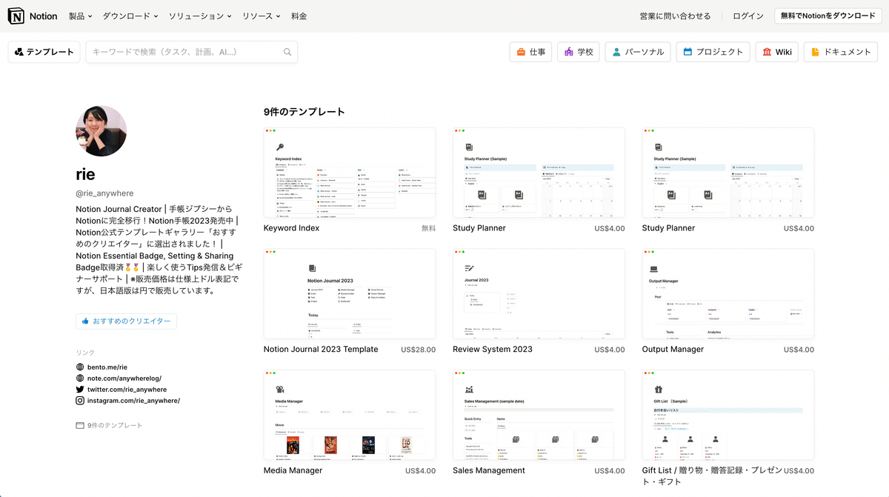The image size is (889, 497).
Task: Select the 料金 menu item
Action: 299,16
